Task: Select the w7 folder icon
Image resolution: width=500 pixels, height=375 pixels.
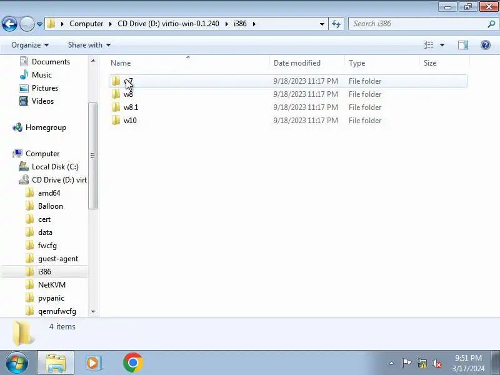Action: click(x=116, y=81)
